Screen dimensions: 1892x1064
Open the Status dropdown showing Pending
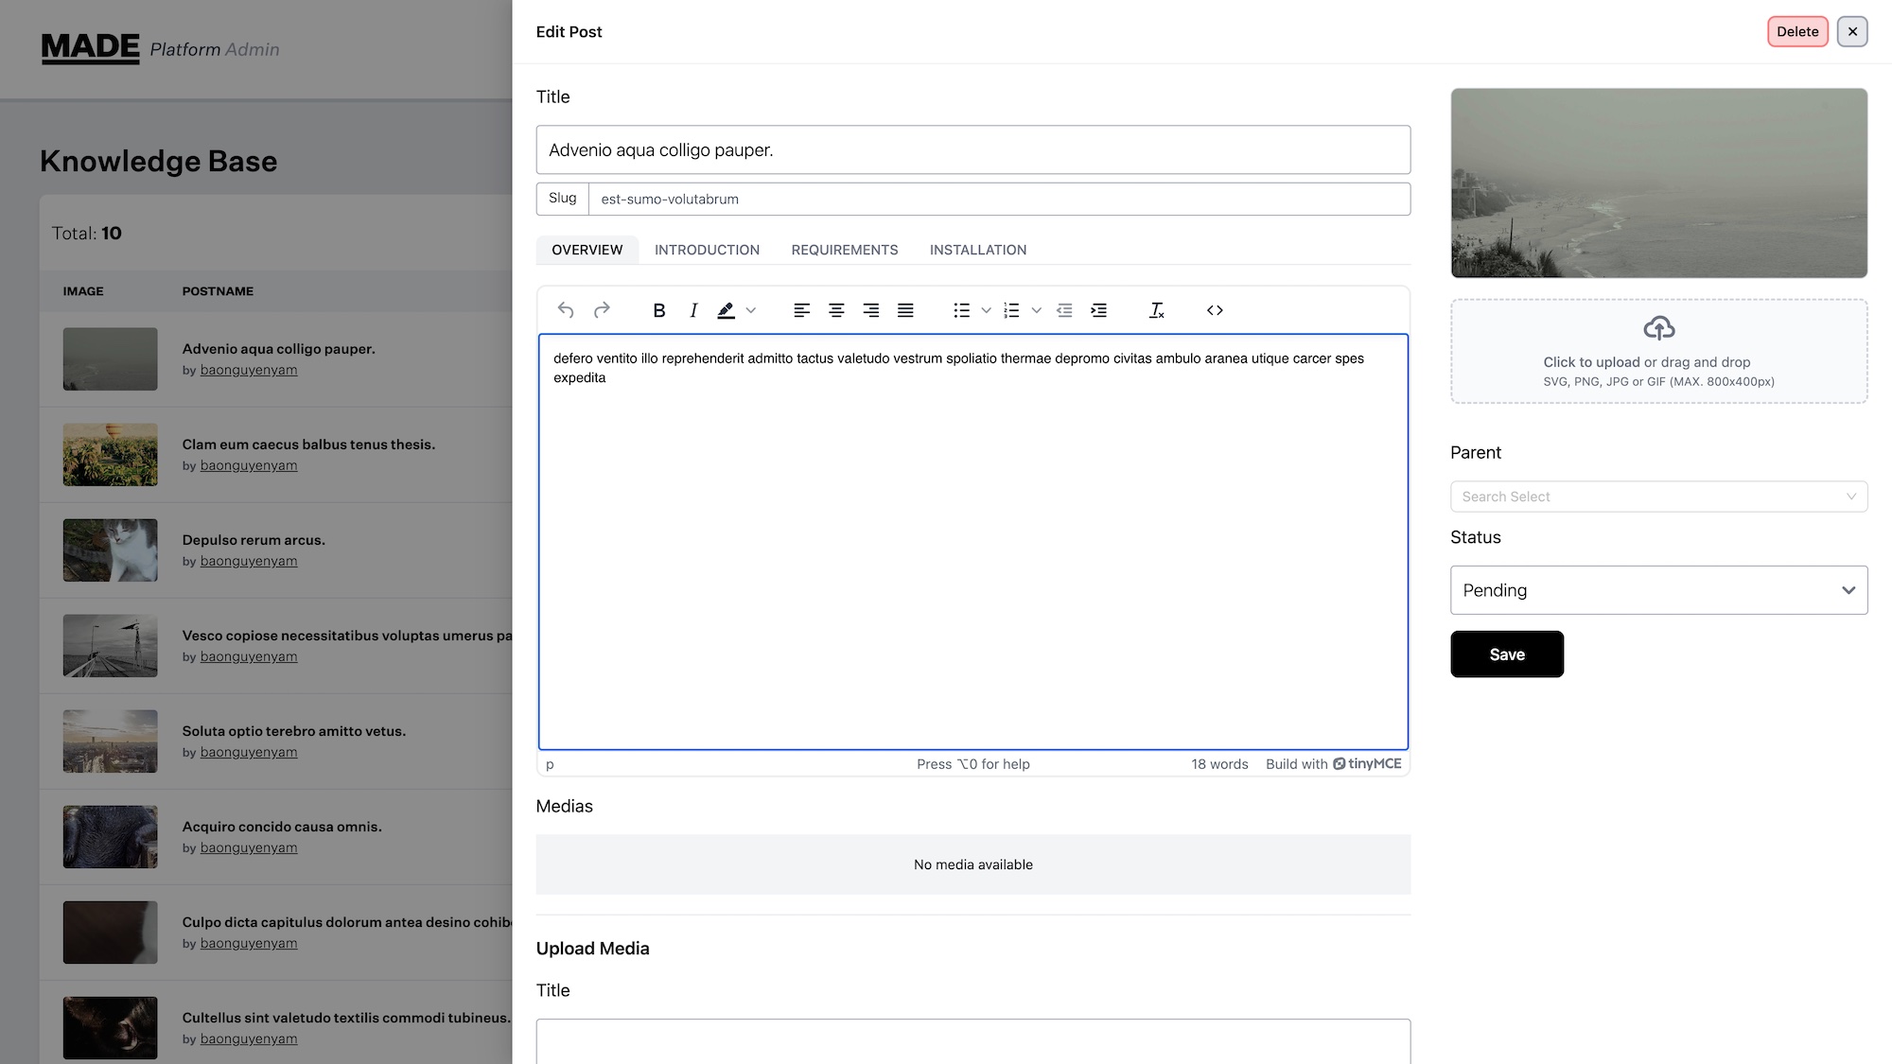(x=1658, y=590)
